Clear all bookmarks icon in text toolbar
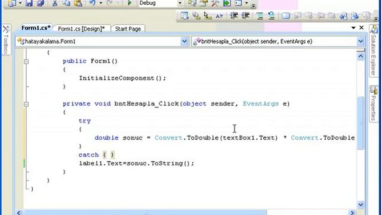 click(366, 16)
